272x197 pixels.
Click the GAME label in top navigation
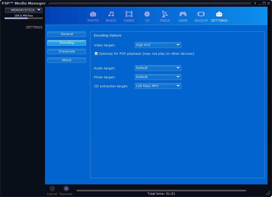(183, 20)
